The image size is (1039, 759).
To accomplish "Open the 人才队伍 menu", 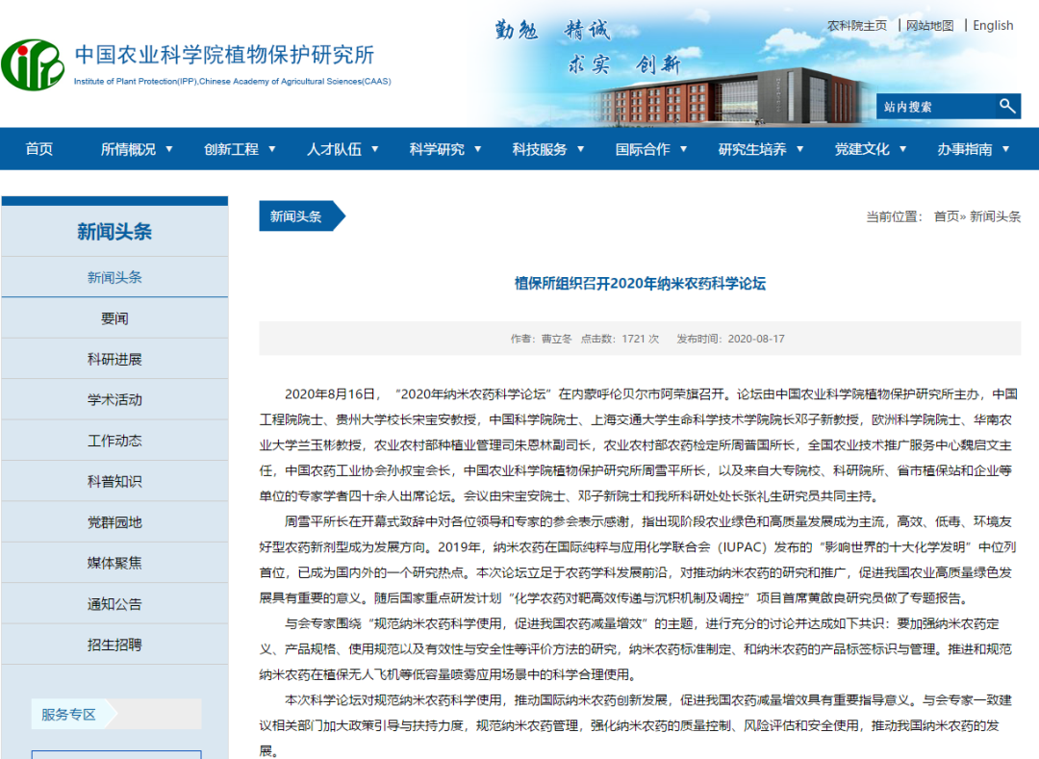I will [334, 149].
